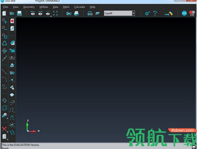Viewport: 197px width, 149px height.
Task: Toggle the red v14 switch
Action: pos(192,13)
